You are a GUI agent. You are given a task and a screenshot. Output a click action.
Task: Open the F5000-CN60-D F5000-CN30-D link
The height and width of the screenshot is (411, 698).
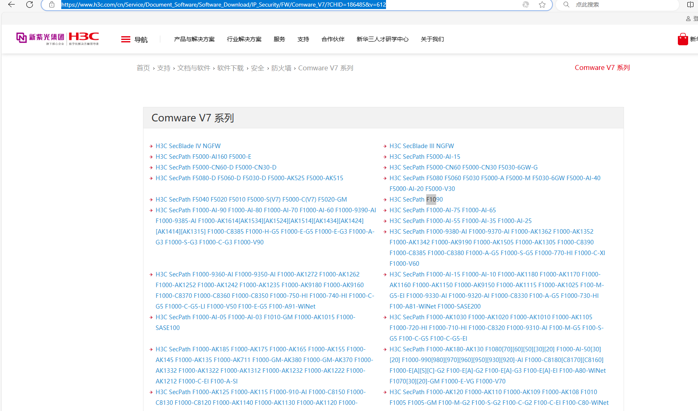click(x=216, y=167)
